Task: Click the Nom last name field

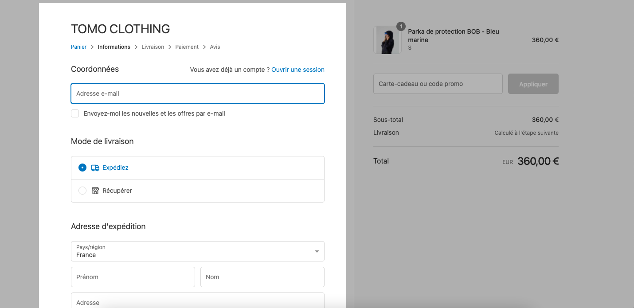Action: [x=262, y=277]
